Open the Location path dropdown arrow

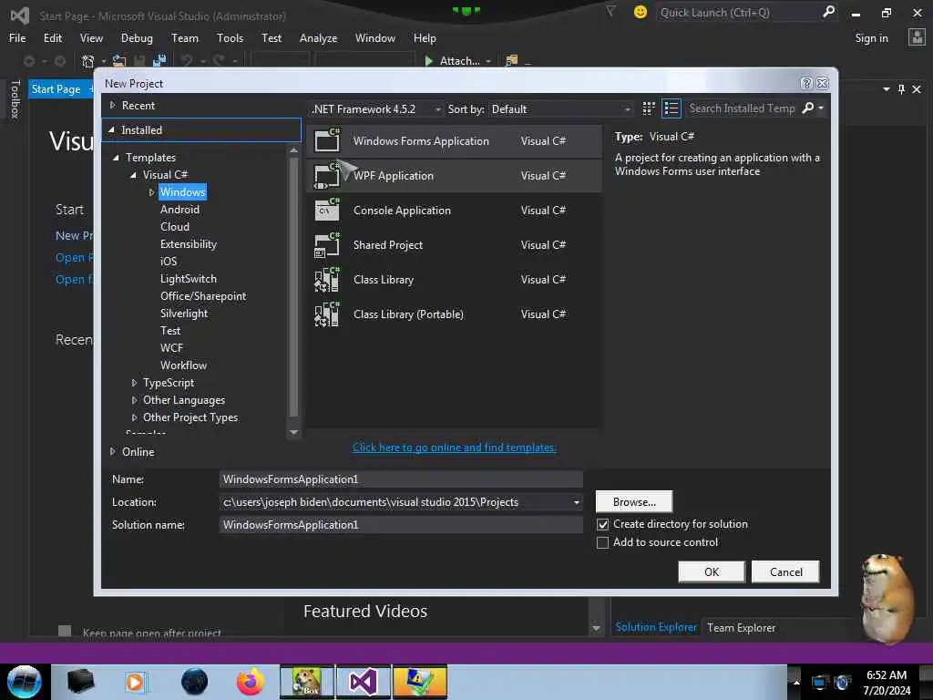tap(576, 502)
